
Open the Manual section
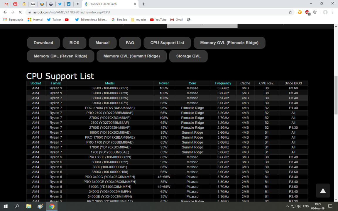[x=103, y=42]
